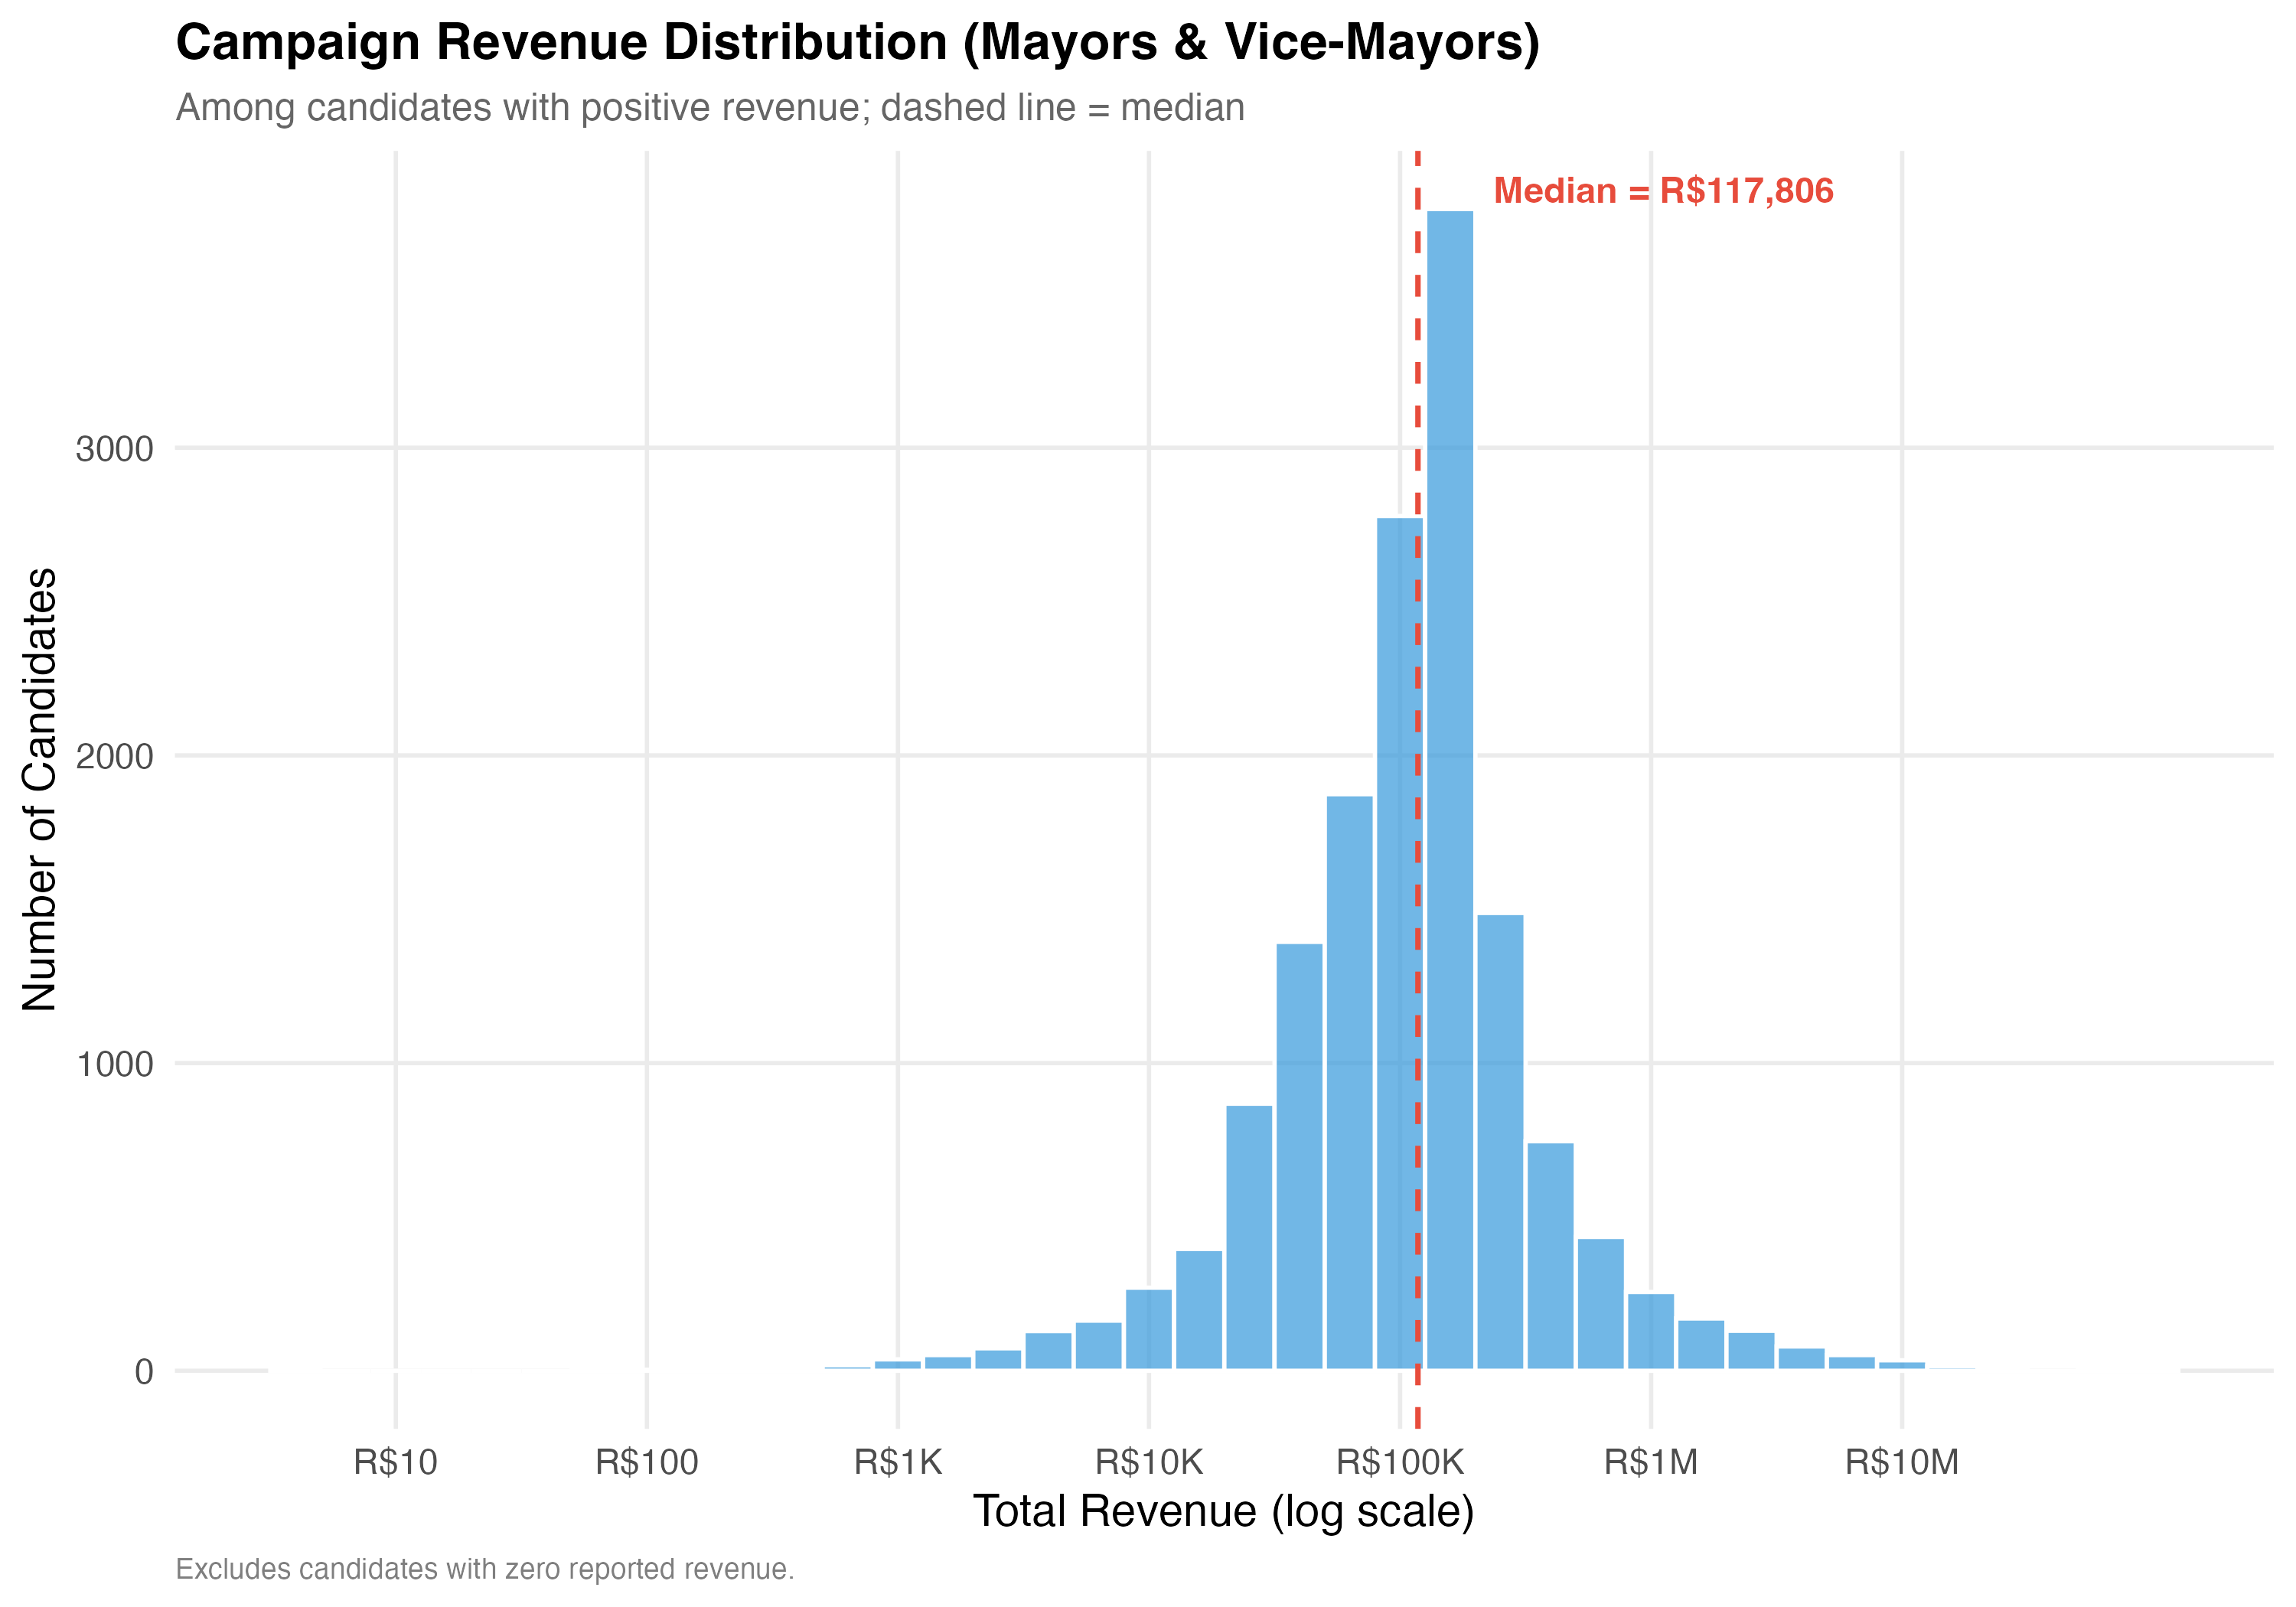This screenshot has width=2296, height=1607.
Task: Click the R$100 x-axis label
Action: click(647, 1463)
